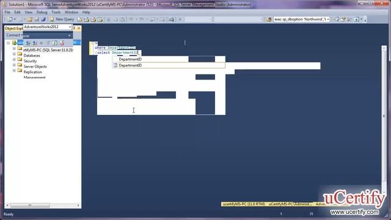Click the ucertifyMS-PC (11.0 RTM) status bar entry
Screen dimensions: 391x220
click(244, 204)
